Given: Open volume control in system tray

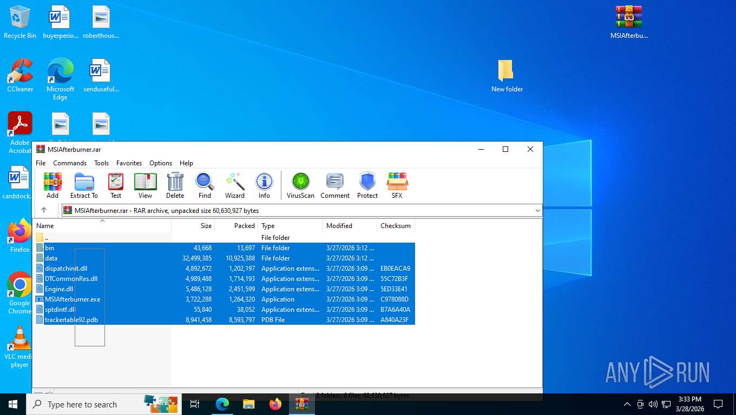Looking at the screenshot, I should coord(653,404).
